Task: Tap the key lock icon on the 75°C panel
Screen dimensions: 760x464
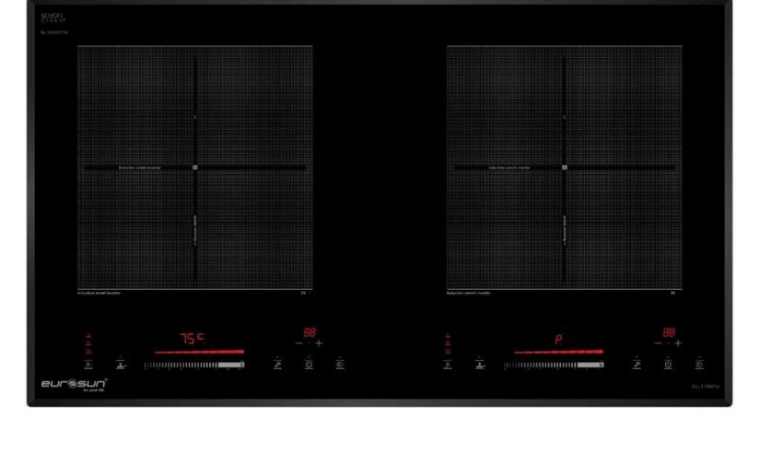Action: (277, 365)
